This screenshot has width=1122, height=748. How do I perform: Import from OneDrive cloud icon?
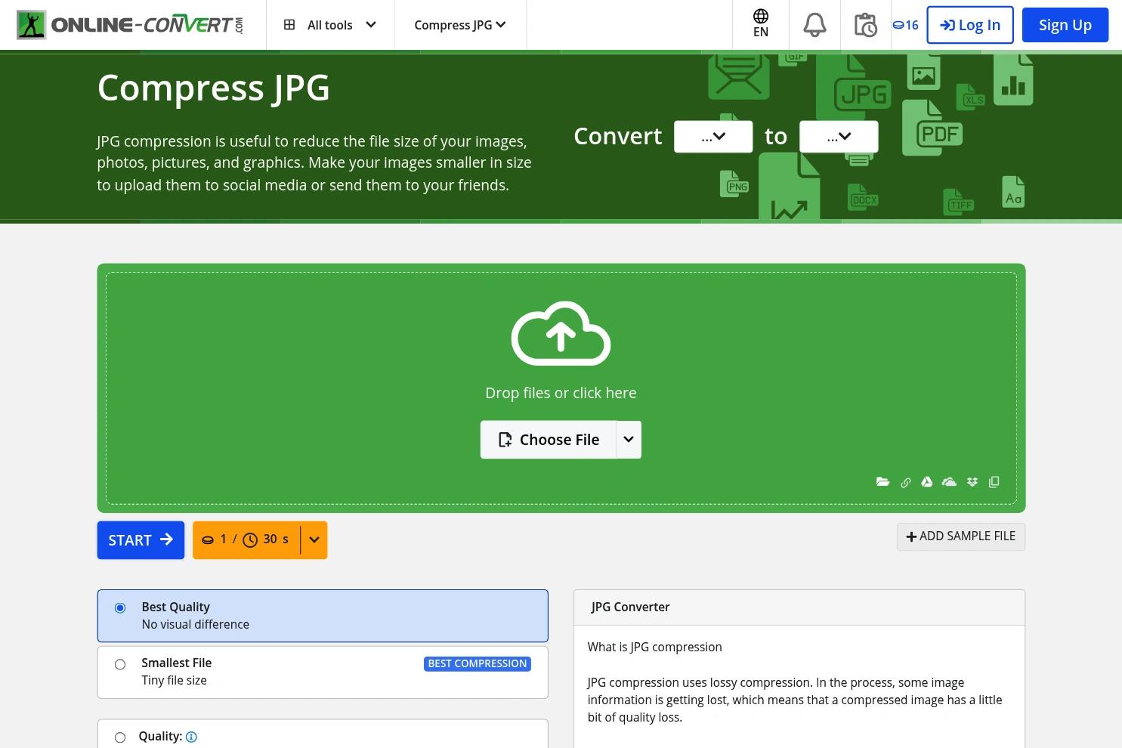950,482
